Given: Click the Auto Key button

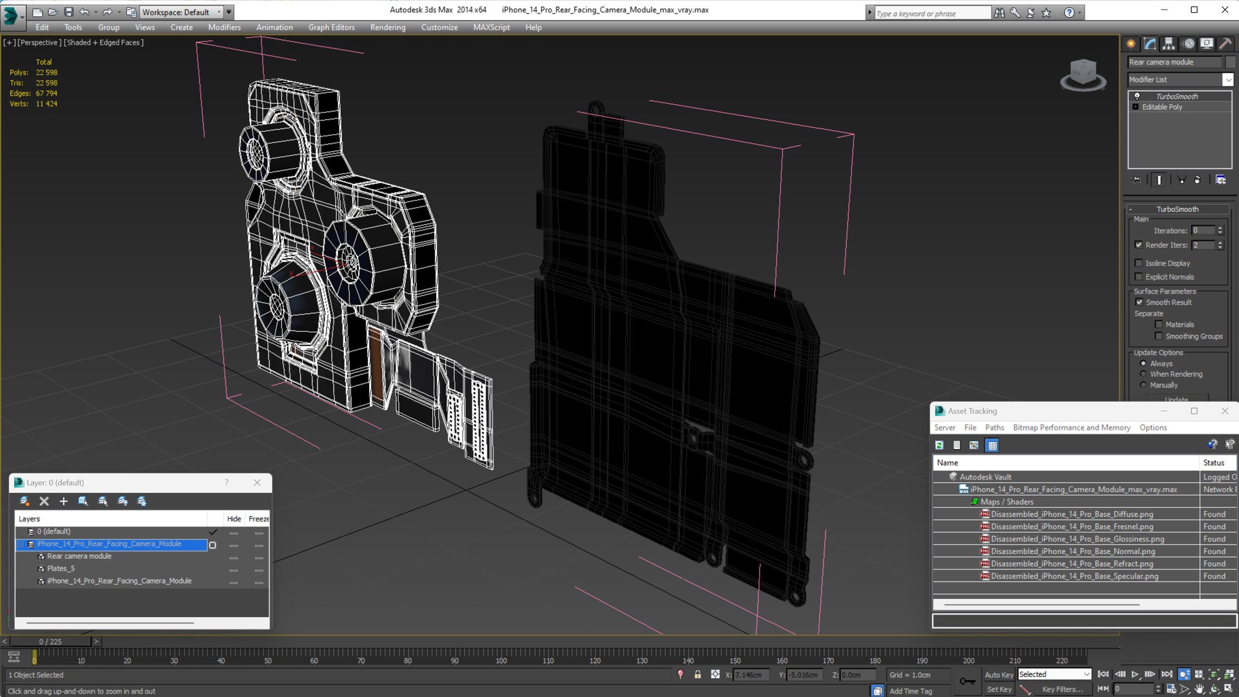Looking at the screenshot, I should tap(998, 674).
